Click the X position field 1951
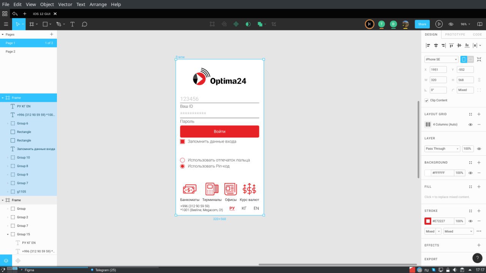This screenshot has width=486, height=273. [x=438, y=69]
